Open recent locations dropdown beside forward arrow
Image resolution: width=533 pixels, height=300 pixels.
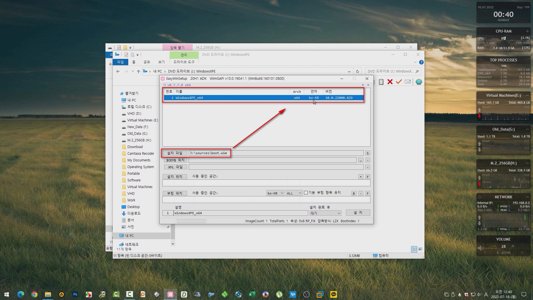[x=133, y=71]
